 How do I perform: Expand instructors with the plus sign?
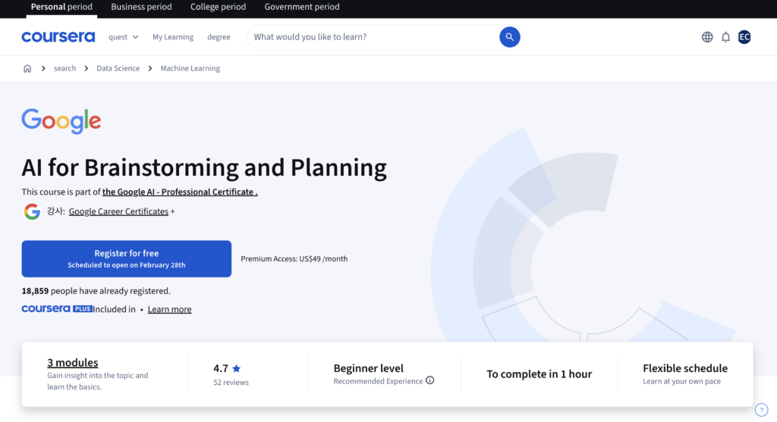172,211
